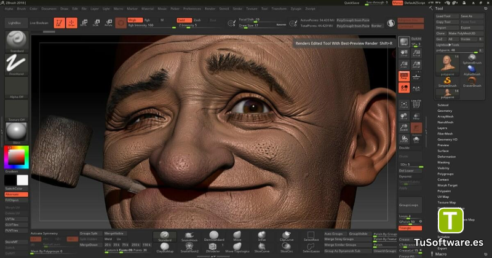Toggle the Persp perspective button
The image size is (492, 258).
404,76
